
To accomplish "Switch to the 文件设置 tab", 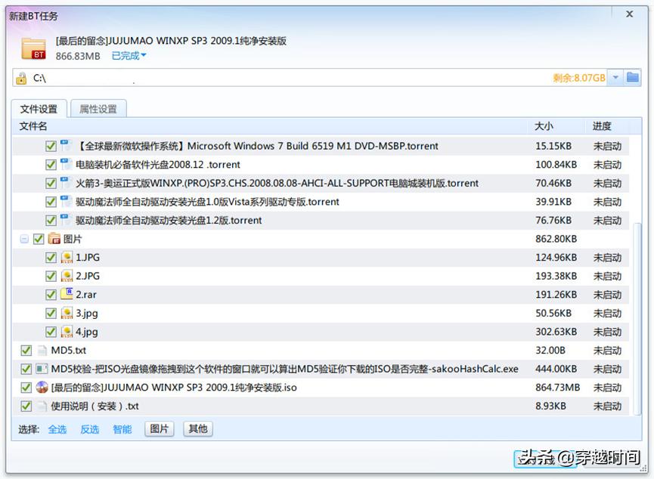I will 39,108.
